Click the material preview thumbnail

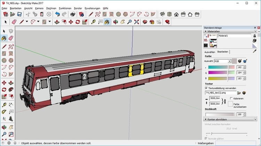[211, 41]
